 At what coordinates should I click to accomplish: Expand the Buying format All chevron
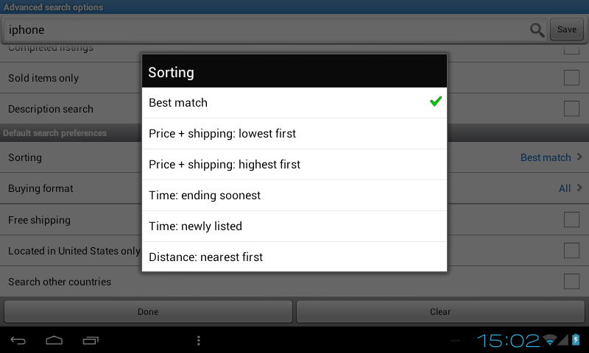click(579, 188)
